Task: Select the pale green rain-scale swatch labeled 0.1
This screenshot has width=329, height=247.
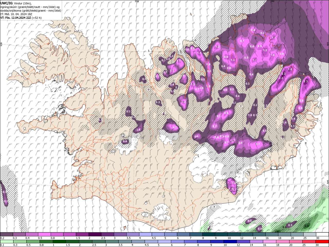Action: pos(6,242)
